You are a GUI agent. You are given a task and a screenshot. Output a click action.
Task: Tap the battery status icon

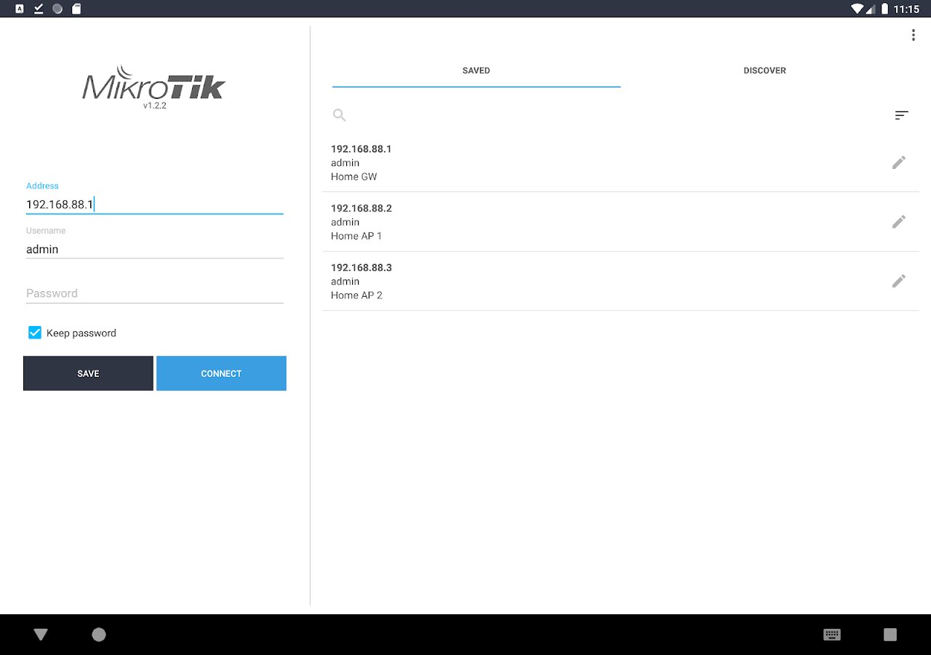point(884,9)
